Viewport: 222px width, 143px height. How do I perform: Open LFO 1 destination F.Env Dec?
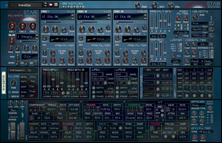[99, 78]
